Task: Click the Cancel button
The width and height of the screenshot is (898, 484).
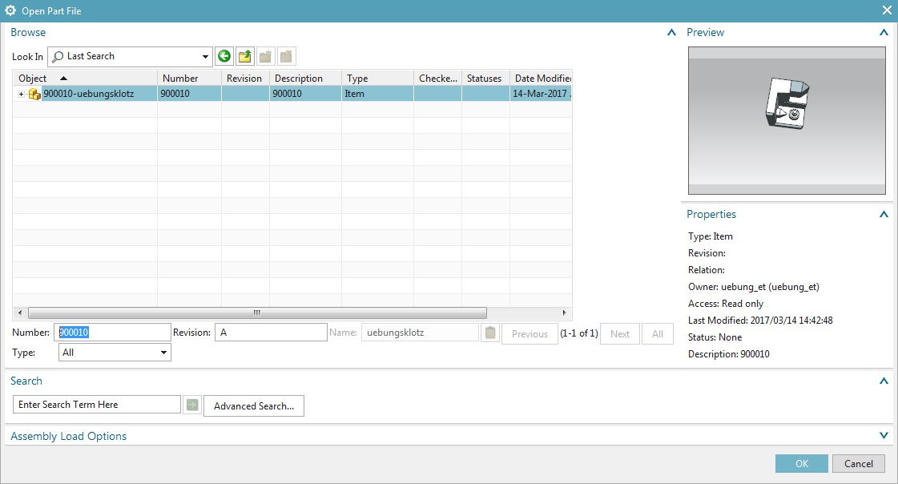Action: coord(859,463)
